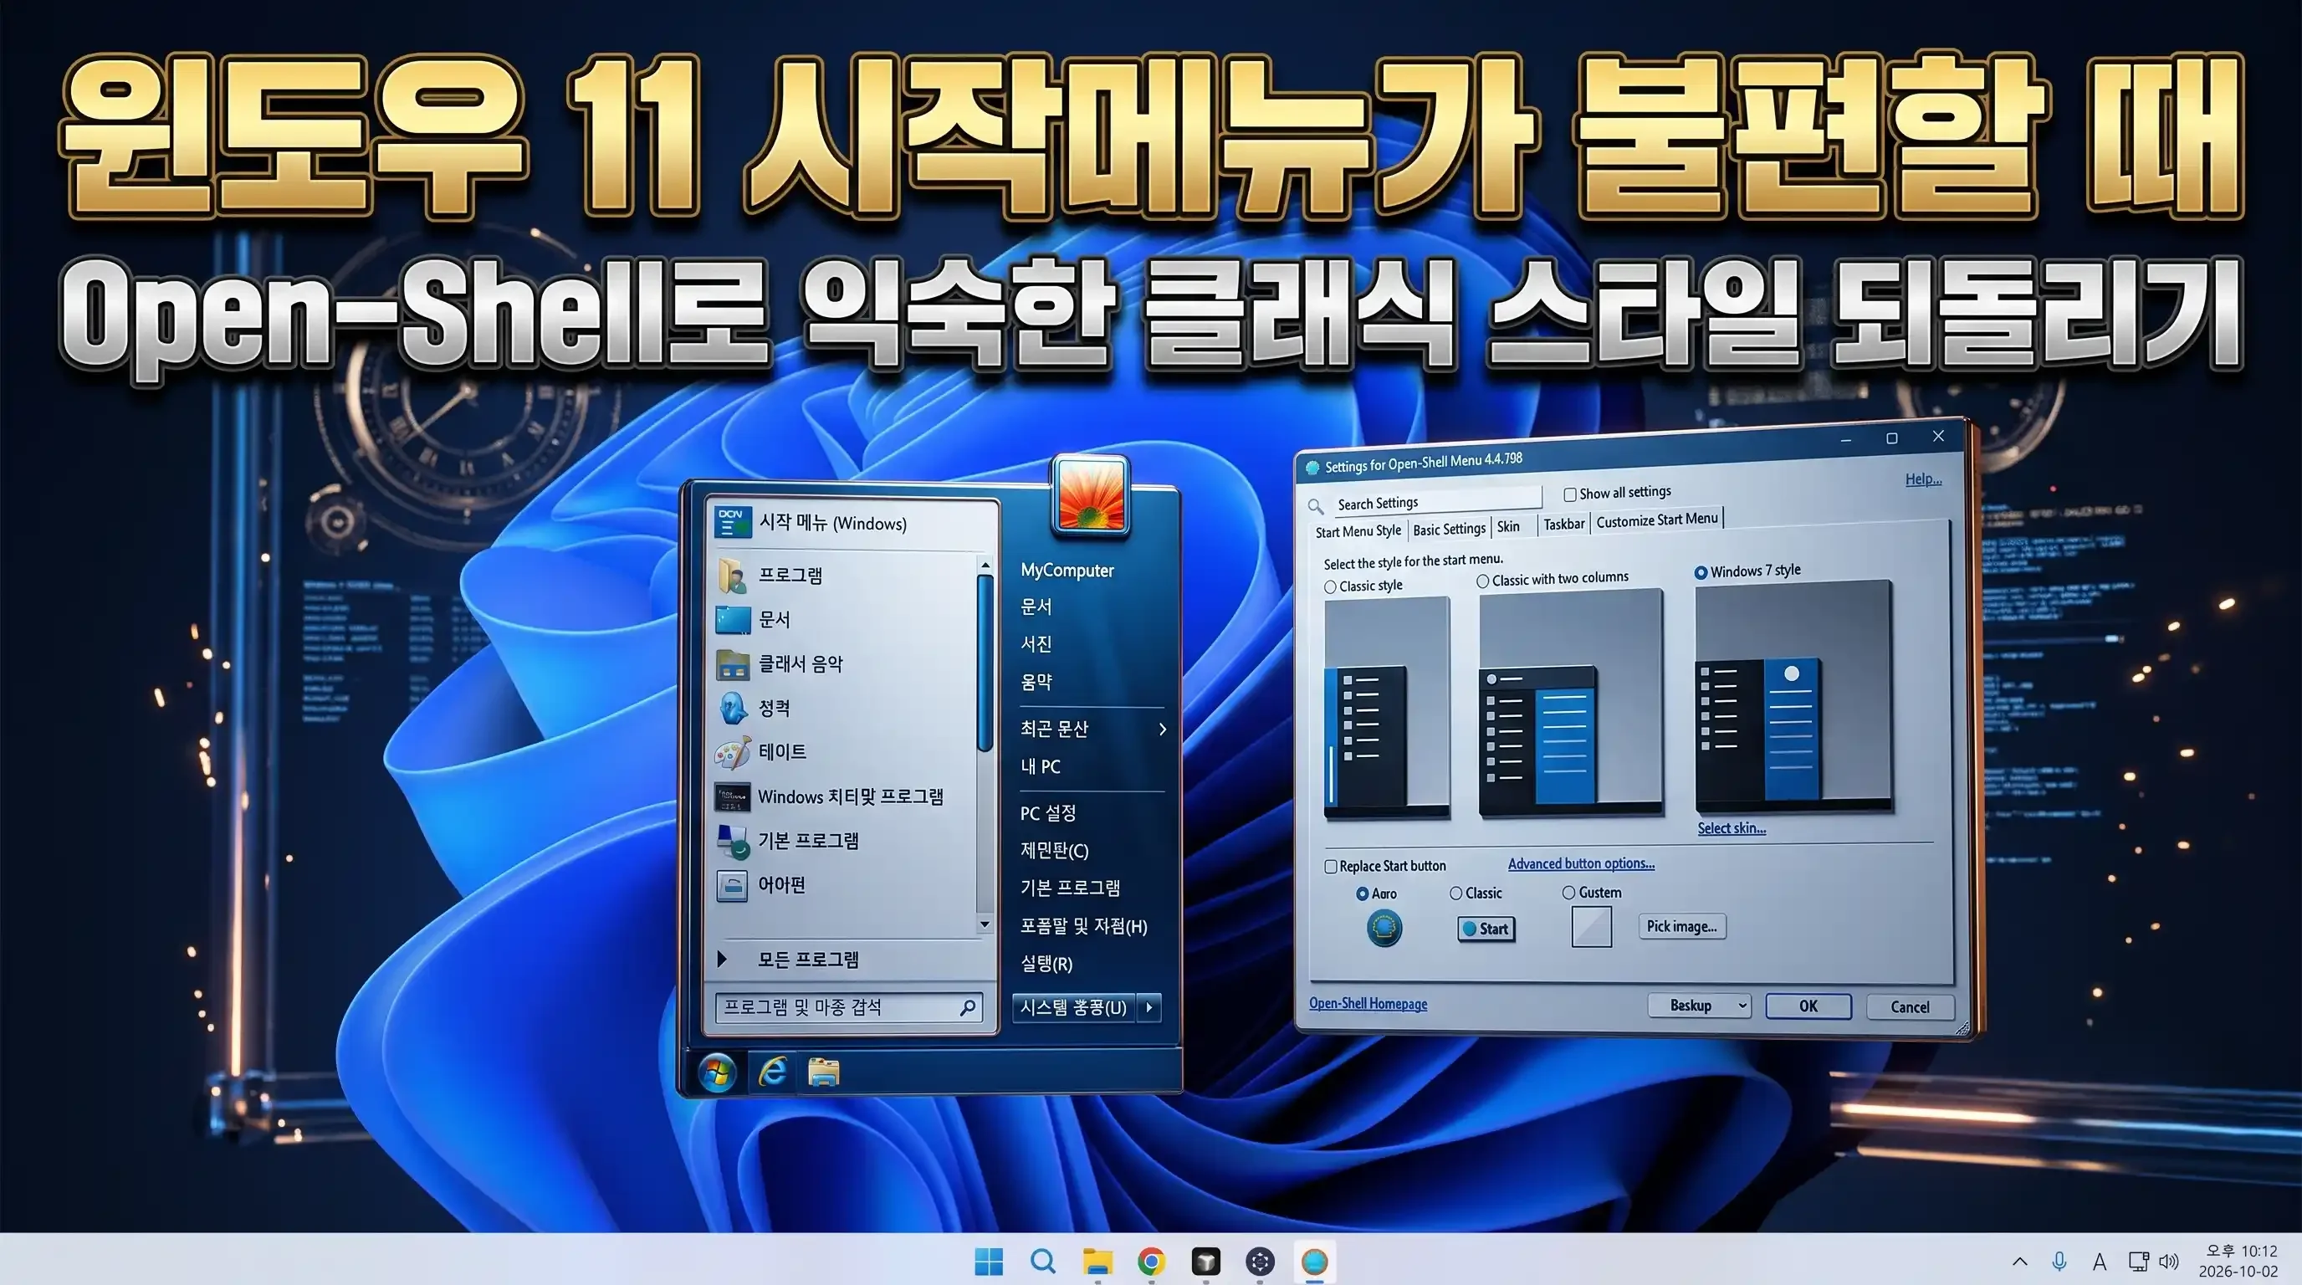This screenshot has width=2302, height=1285.
Task: Open Internet Explorer icon in classic taskbar
Action: 773,1072
